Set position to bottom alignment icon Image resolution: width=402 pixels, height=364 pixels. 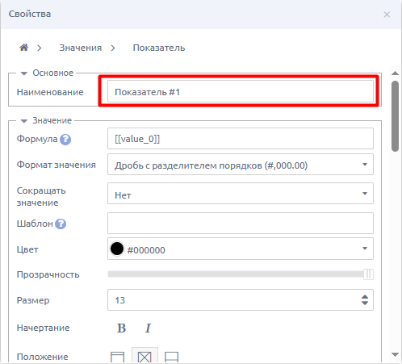[171, 357]
